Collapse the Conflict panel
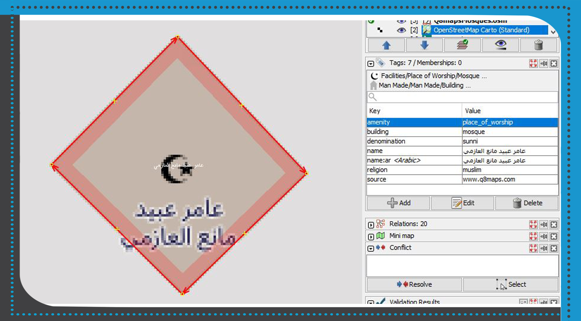 (x=371, y=248)
